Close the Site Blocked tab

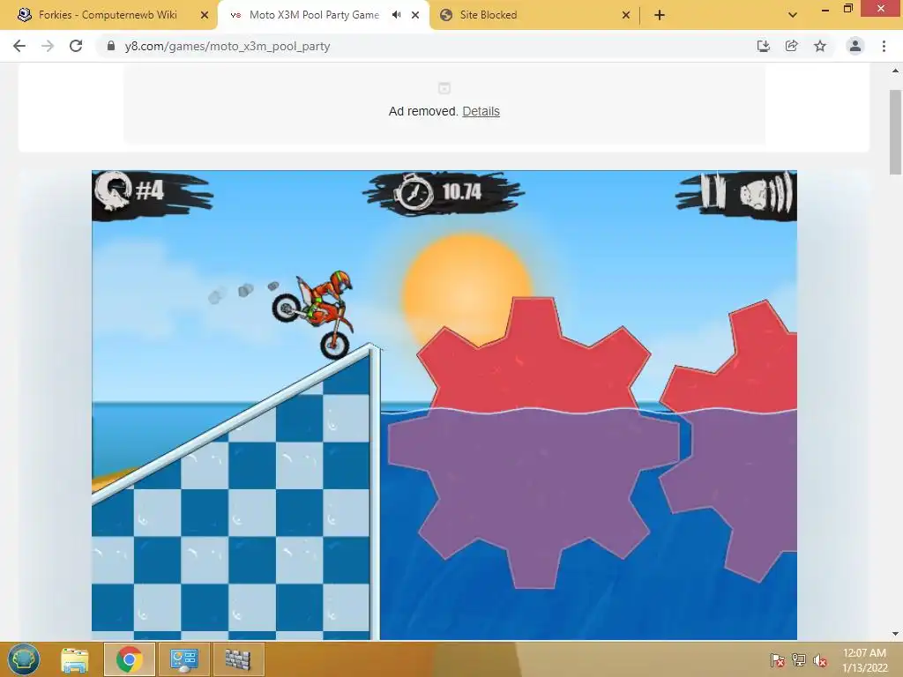[x=626, y=15]
